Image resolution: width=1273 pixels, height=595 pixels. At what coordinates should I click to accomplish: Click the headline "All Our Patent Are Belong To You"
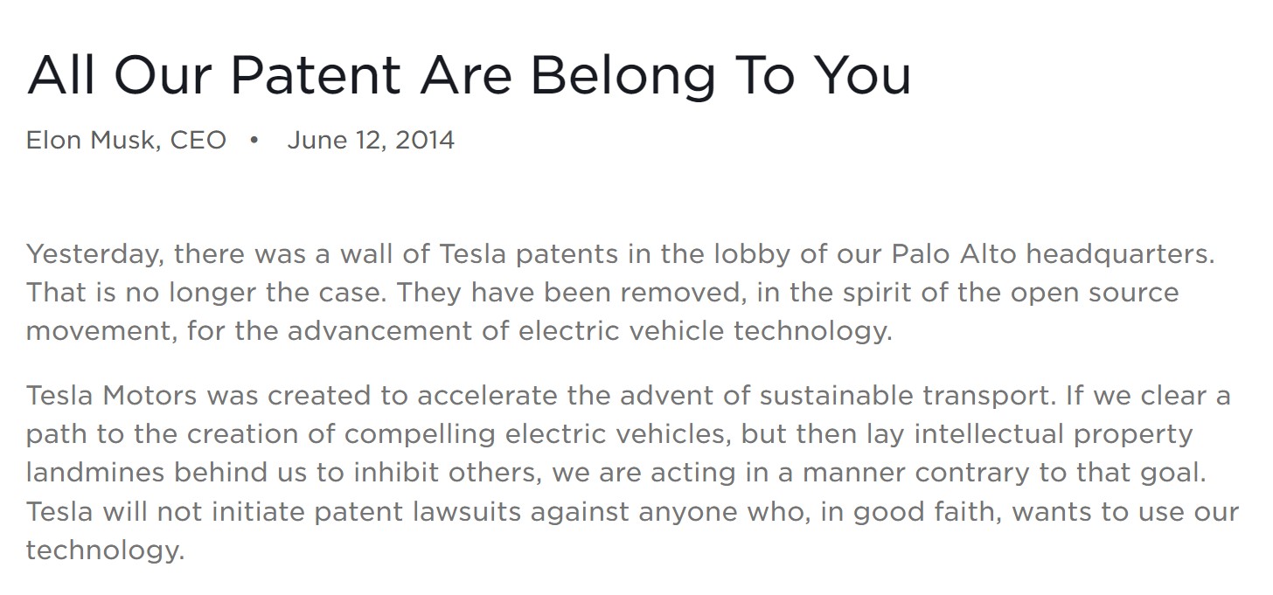[469, 73]
